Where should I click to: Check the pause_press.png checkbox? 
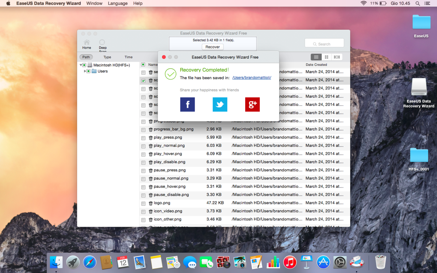tap(143, 171)
